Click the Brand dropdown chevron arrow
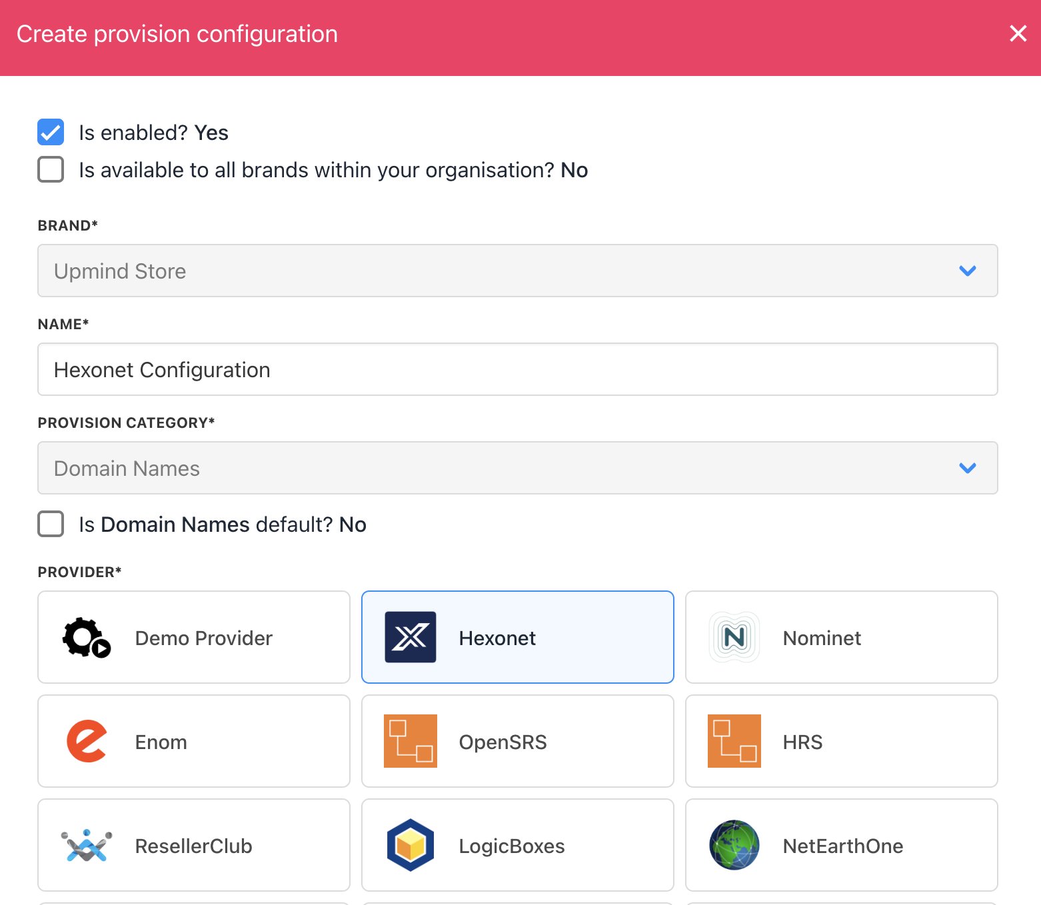This screenshot has width=1041, height=905. pyautogui.click(x=968, y=271)
